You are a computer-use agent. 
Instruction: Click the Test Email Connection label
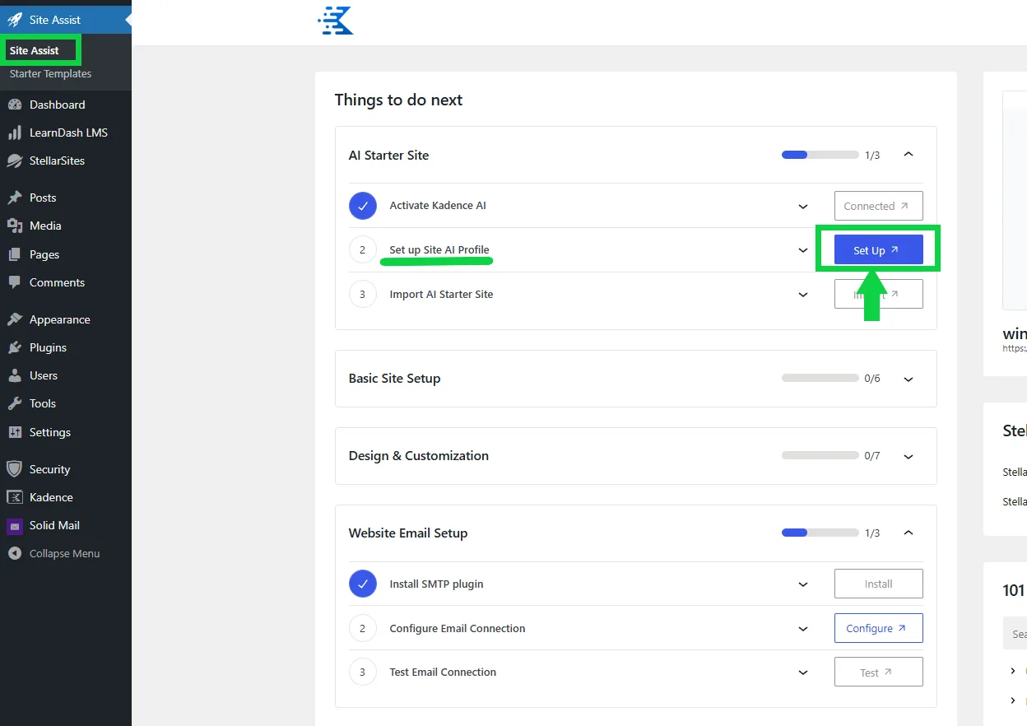[443, 672]
